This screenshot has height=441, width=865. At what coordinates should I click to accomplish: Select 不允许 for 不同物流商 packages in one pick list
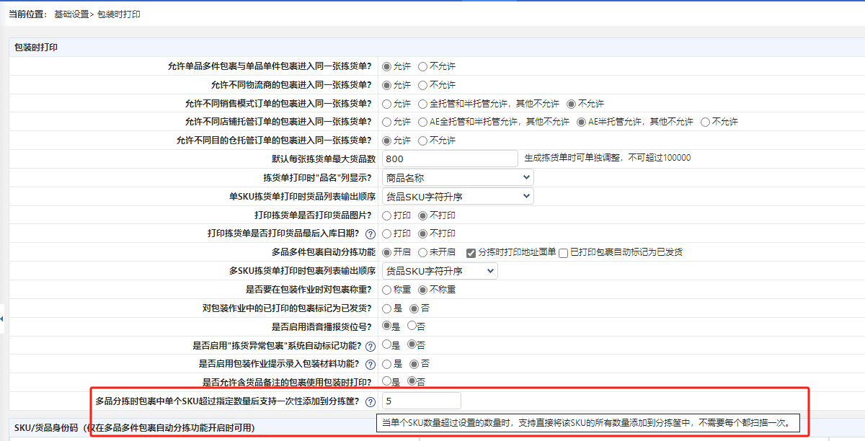(423, 85)
